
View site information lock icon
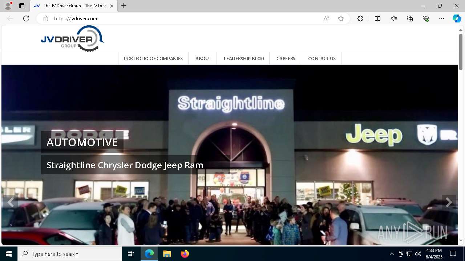tap(46, 18)
